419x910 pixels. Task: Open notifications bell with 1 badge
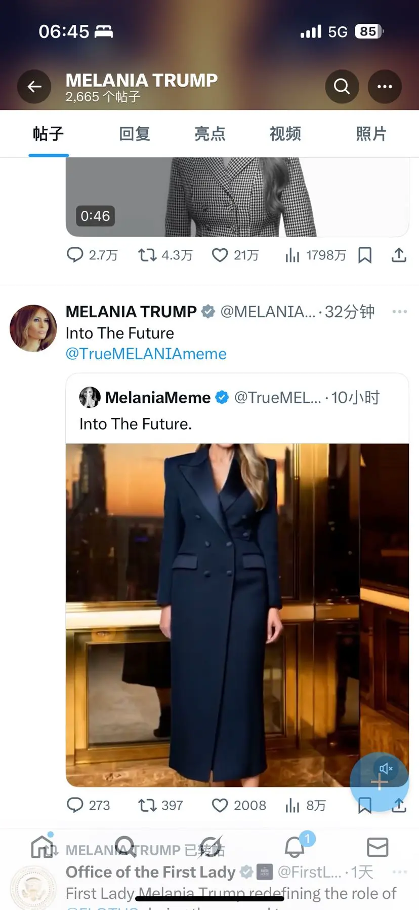click(x=295, y=847)
